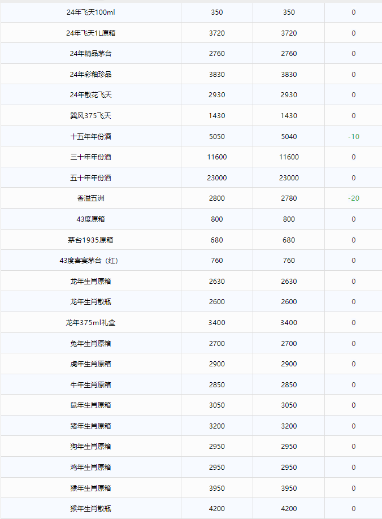Select the 24年散花飞天 cell
The height and width of the screenshot is (519, 382).
[90, 95]
